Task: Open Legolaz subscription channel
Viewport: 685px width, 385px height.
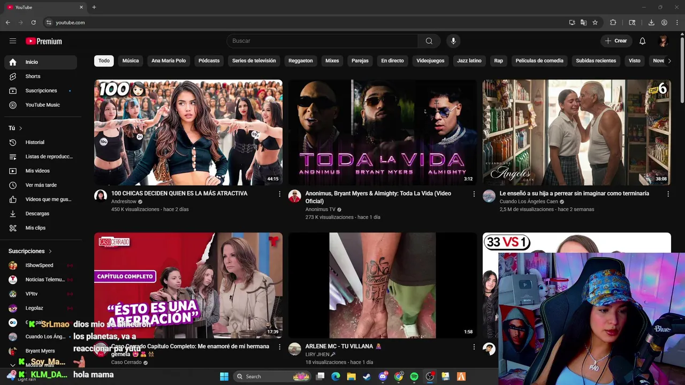Action: [41, 308]
